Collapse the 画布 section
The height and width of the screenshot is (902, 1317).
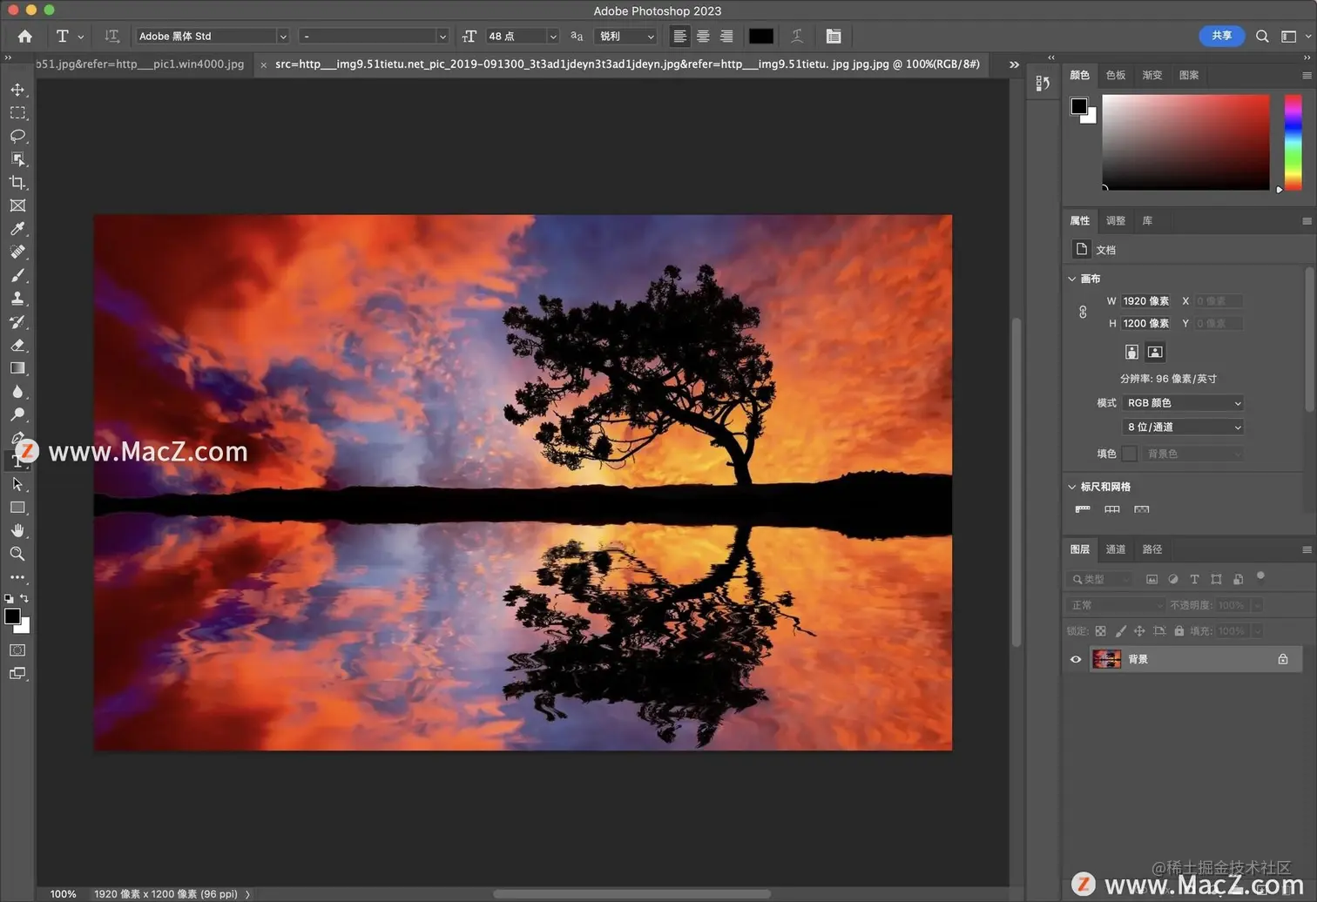1072,279
